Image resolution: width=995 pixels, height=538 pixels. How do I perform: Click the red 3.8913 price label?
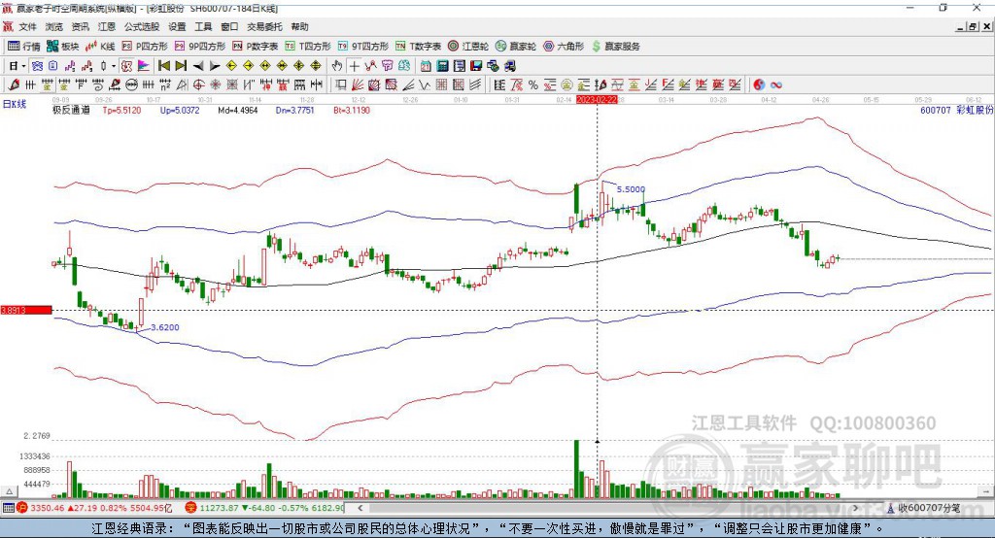point(26,310)
